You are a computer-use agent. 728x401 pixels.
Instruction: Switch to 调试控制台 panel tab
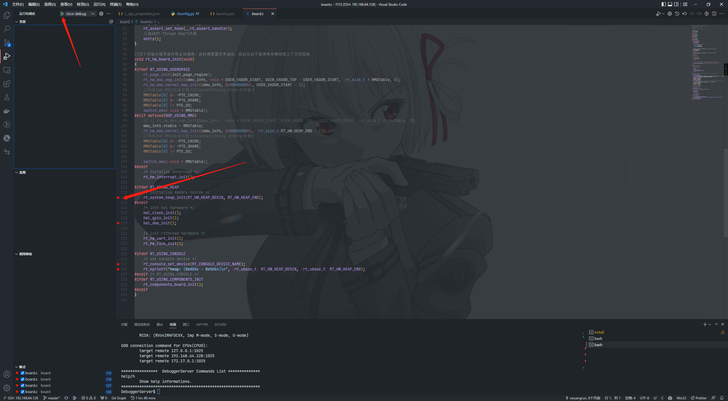[142, 324]
